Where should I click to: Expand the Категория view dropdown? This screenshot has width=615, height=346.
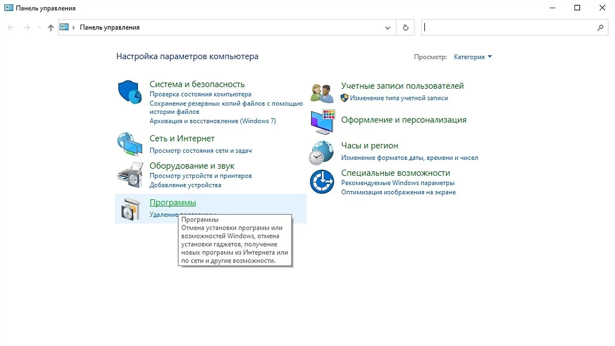[473, 57]
